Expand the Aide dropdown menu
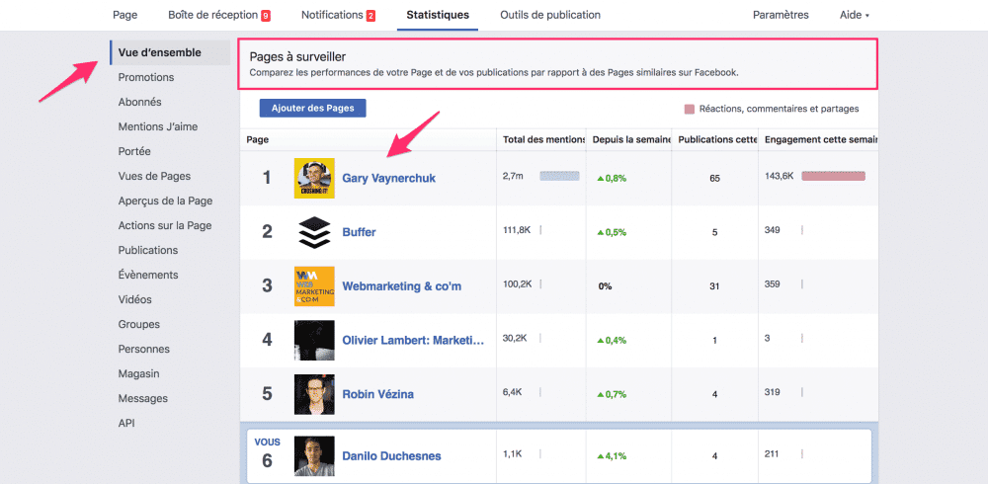 (855, 15)
